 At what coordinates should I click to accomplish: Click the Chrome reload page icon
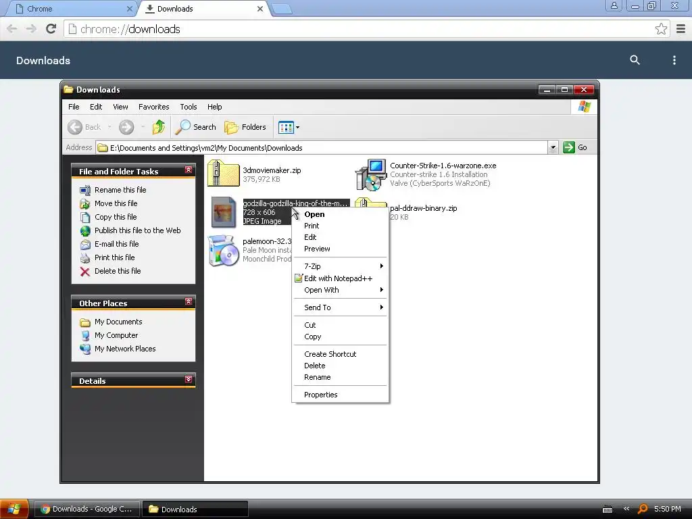point(51,29)
